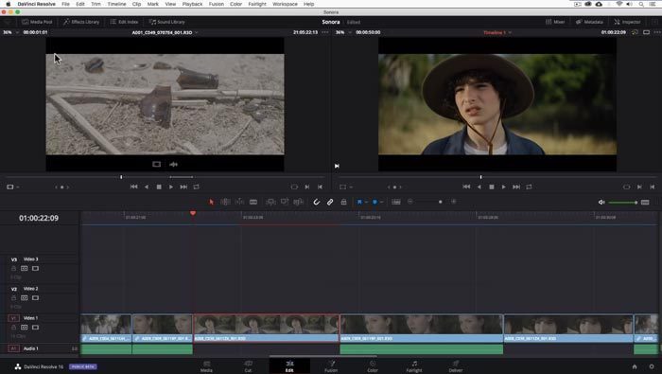Click the timeline zoom in plus button

pyautogui.click(x=454, y=202)
